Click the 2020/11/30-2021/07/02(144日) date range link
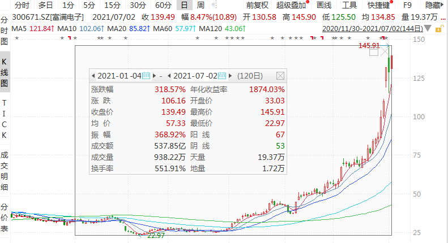This screenshot has height=243, width=448. tap(373, 29)
